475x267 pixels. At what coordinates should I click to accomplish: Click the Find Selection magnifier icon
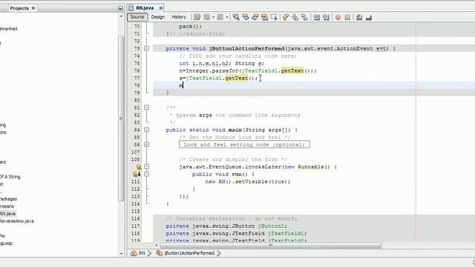(236, 17)
